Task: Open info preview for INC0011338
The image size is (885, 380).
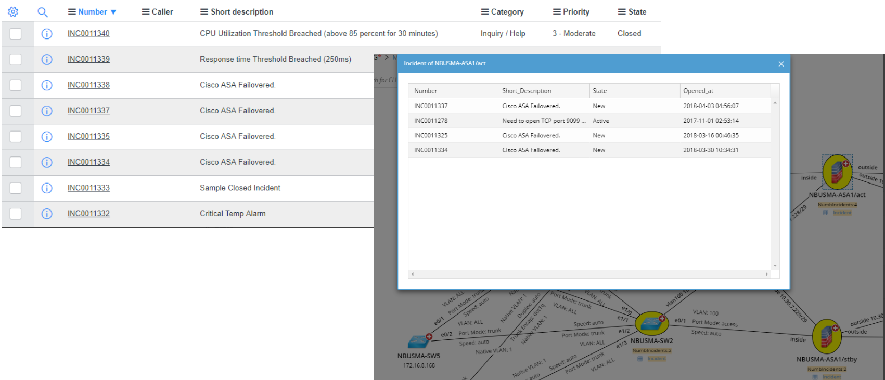Action: coord(47,85)
